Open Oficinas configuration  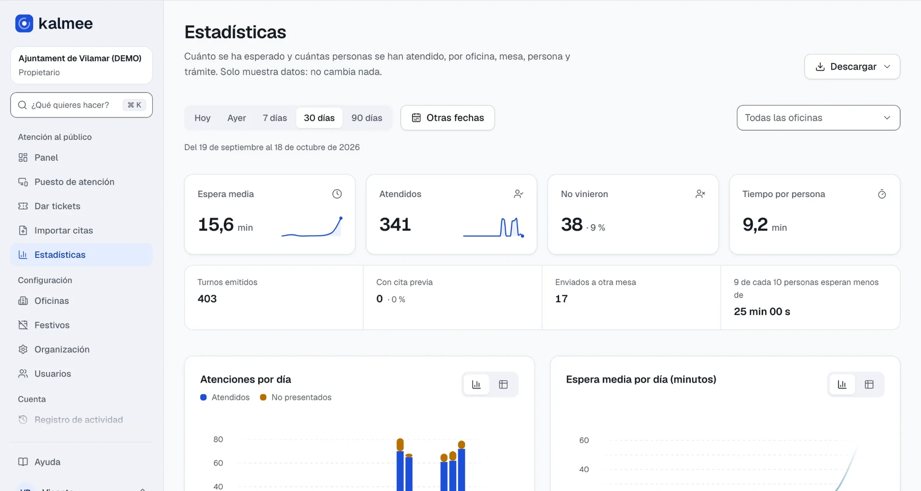tap(81, 301)
